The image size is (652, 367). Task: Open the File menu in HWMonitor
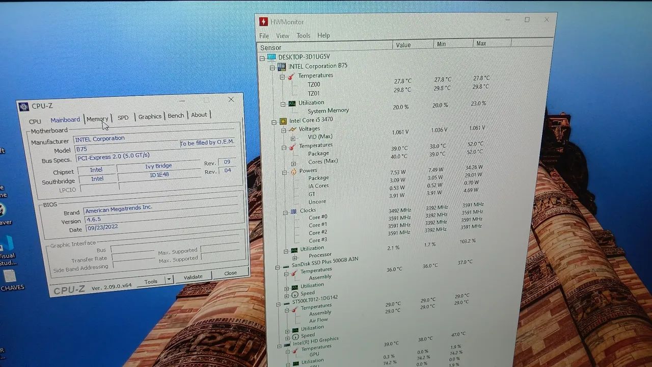pos(264,36)
